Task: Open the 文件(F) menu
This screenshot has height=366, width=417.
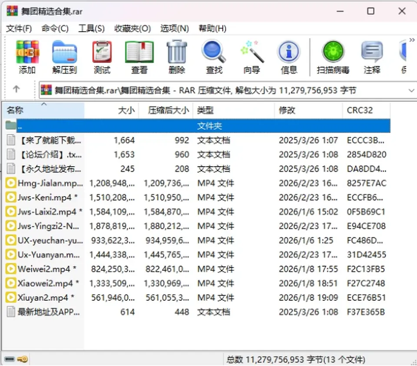Action: pos(19,29)
